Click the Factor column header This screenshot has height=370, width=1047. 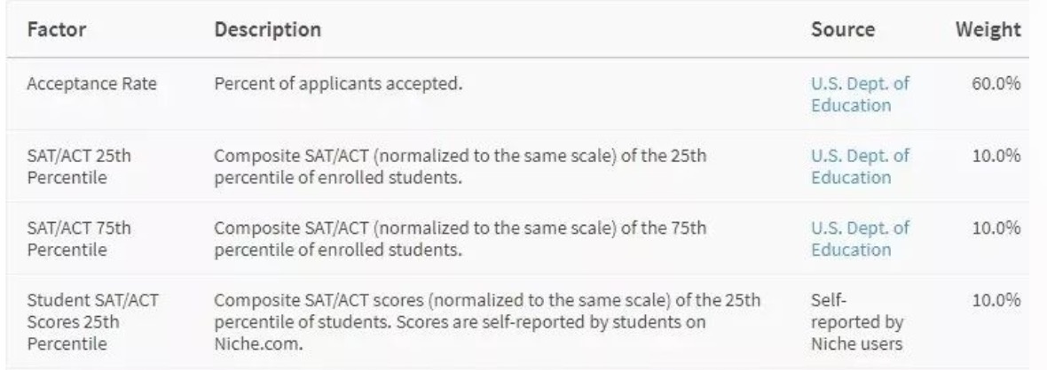coord(54,29)
